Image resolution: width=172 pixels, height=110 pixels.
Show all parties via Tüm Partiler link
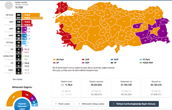click(x=17, y=79)
